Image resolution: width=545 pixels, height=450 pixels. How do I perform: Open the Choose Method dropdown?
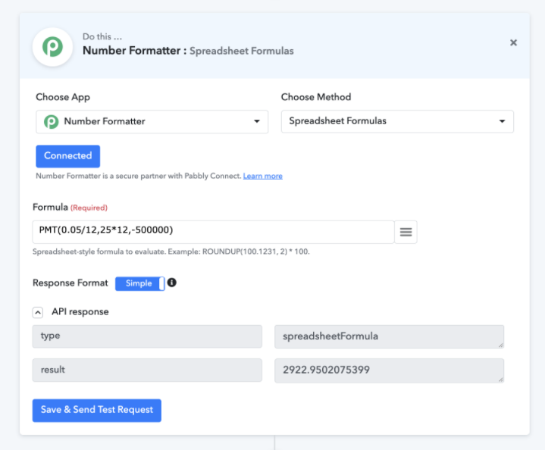click(397, 122)
